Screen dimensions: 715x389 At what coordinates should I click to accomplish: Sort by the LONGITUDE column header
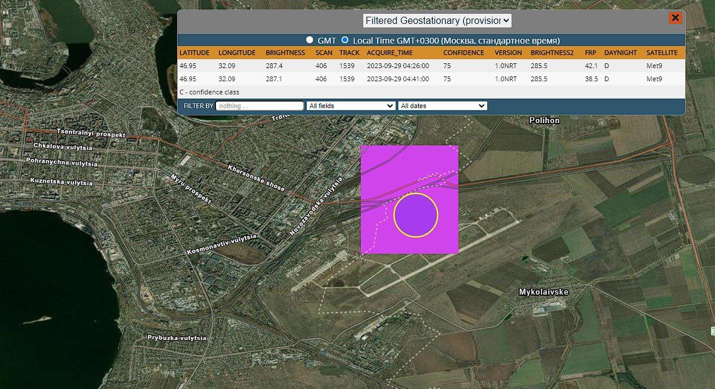pyautogui.click(x=237, y=53)
